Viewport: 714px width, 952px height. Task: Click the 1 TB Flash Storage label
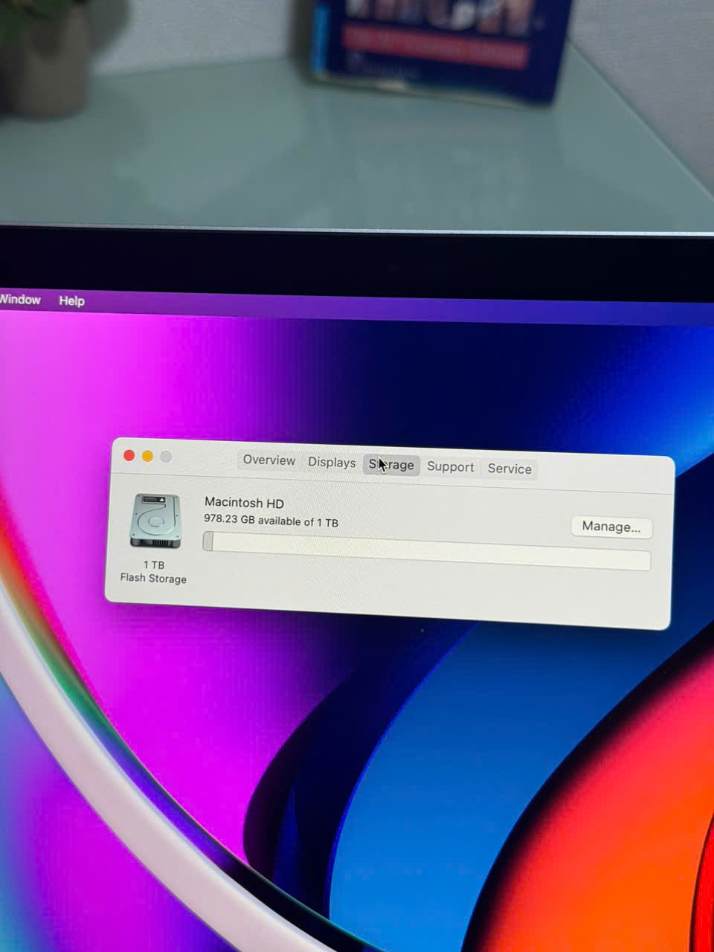pyautogui.click(x=153, y=572)
